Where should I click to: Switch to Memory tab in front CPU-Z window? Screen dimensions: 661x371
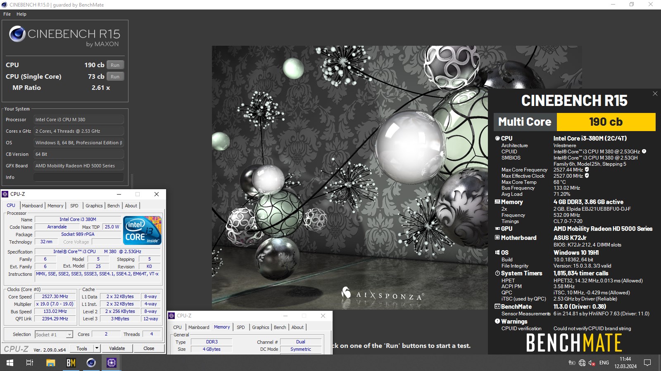point(55,206)
